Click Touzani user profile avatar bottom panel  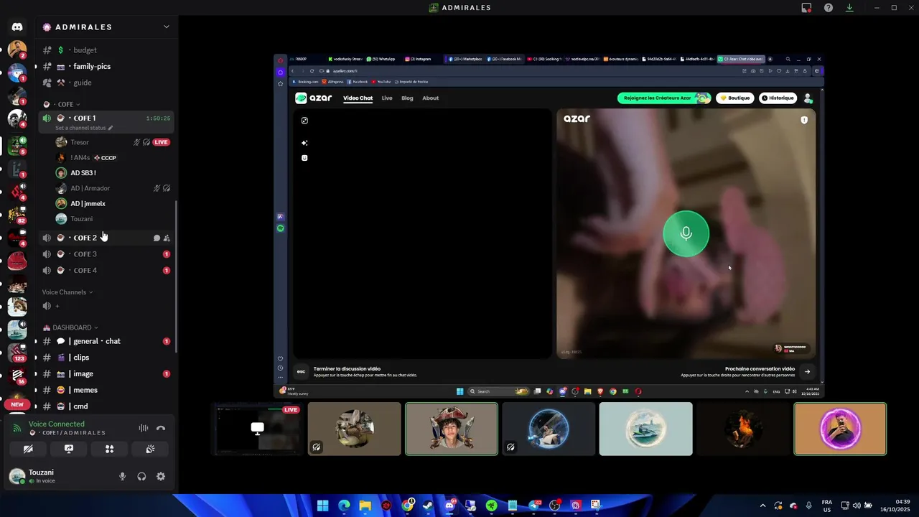click(17, 476)
